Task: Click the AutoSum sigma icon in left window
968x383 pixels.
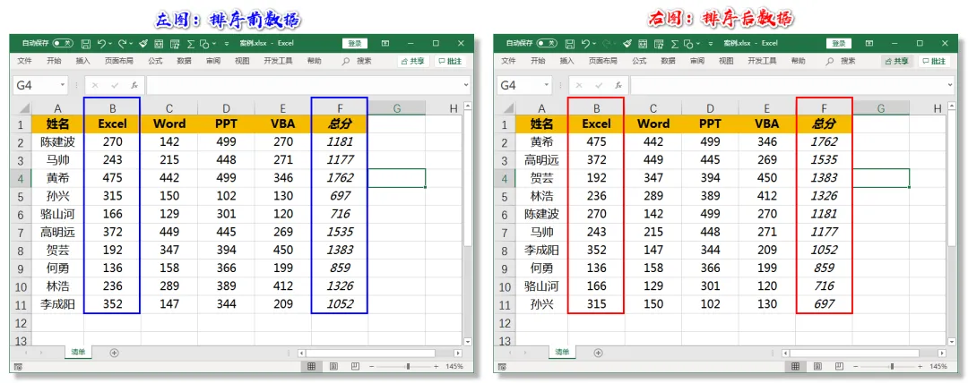Action: tap(191, 44)
